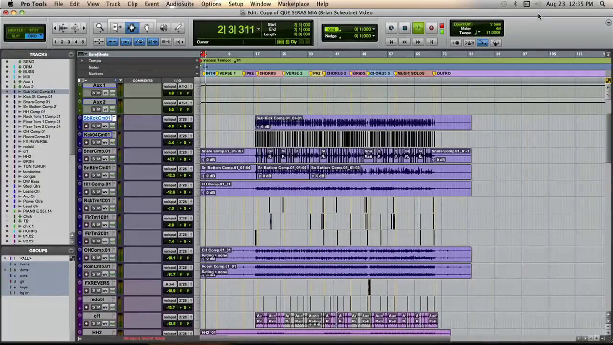Click the horizontal zoom arrows icon
The width and height of the screenshot is (613, 345).
click(x=99, y=42)
